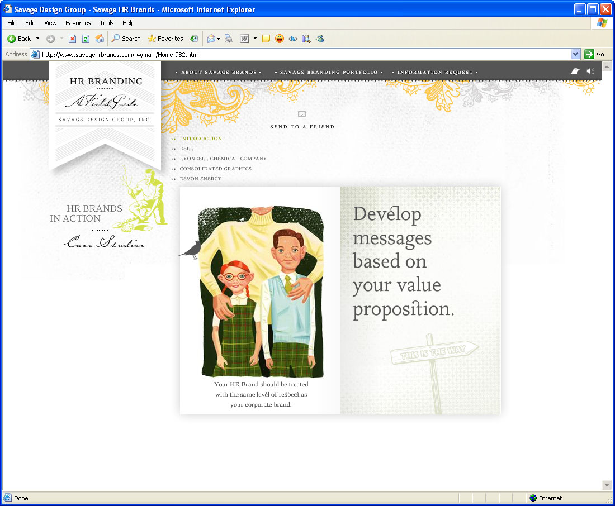Go to the browser Home page
The image size is (615, 506).
click(100, 39)
